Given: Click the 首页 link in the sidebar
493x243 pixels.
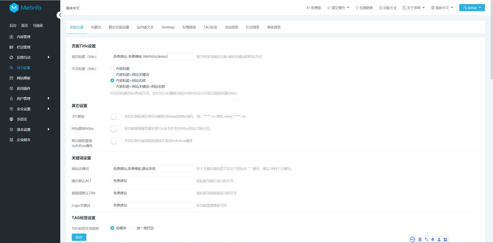Looking at the screenshot, I should tap(25, 26).
